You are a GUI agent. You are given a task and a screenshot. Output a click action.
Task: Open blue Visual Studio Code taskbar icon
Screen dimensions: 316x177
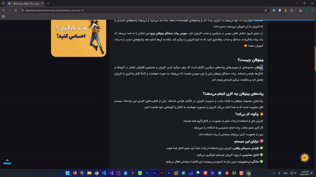point(104,173)
